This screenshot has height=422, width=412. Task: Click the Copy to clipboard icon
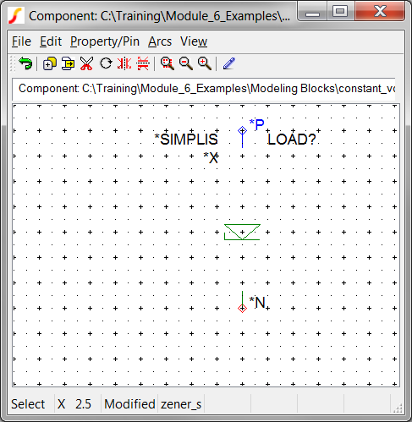[x=68, y=63]
